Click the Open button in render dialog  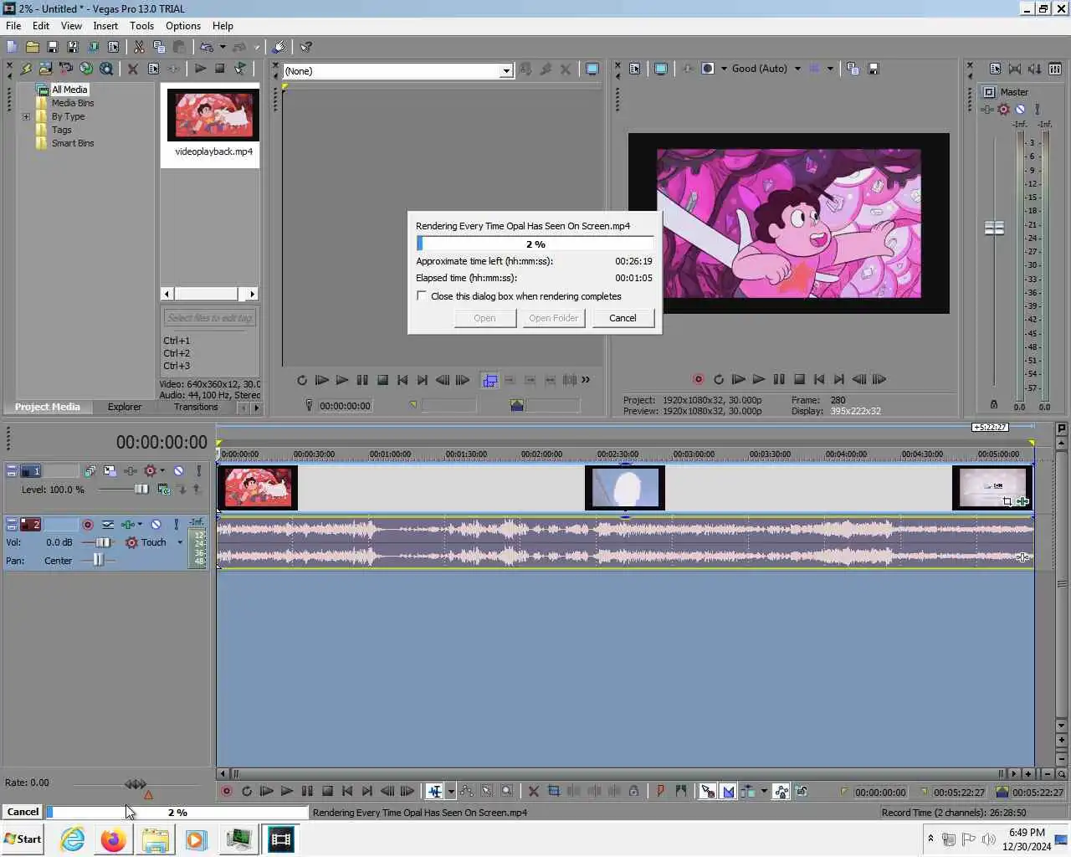pos(484,318)
